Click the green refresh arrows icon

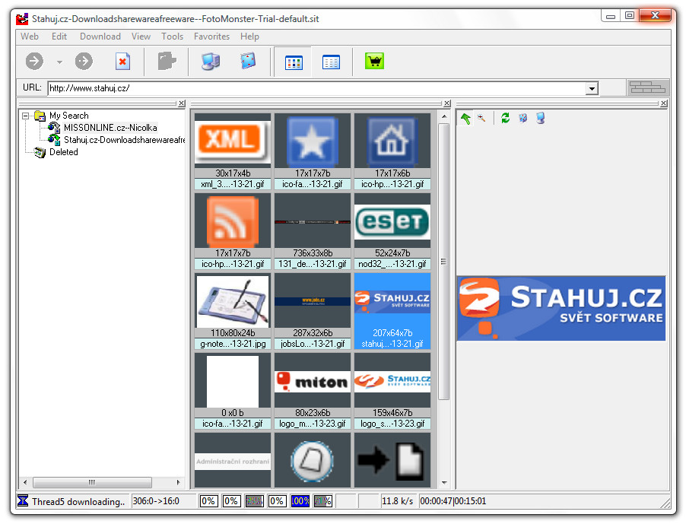click(x=505, y=118)
